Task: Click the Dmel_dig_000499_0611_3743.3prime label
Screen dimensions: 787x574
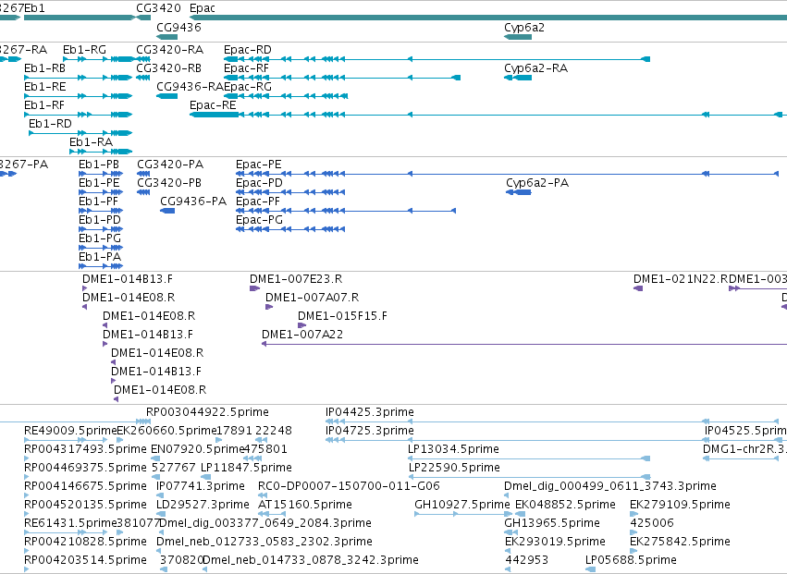Action: tap(609, 486)
